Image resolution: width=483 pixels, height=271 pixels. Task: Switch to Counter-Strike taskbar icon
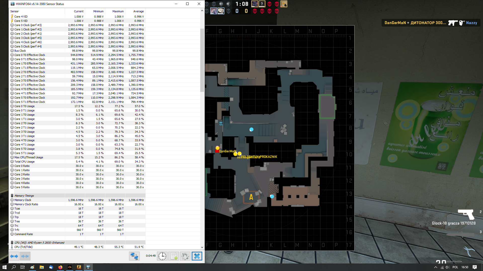(x=79, y=267)
